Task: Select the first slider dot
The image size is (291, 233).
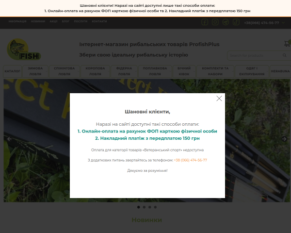Action: click(x=138, y=207)
